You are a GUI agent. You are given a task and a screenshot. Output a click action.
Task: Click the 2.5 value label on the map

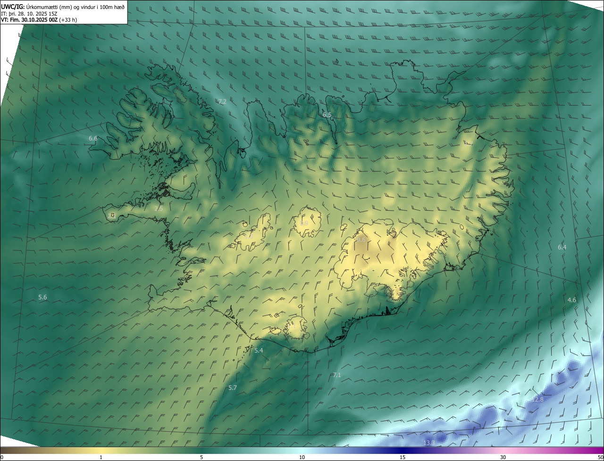click(x=159, y=208)
